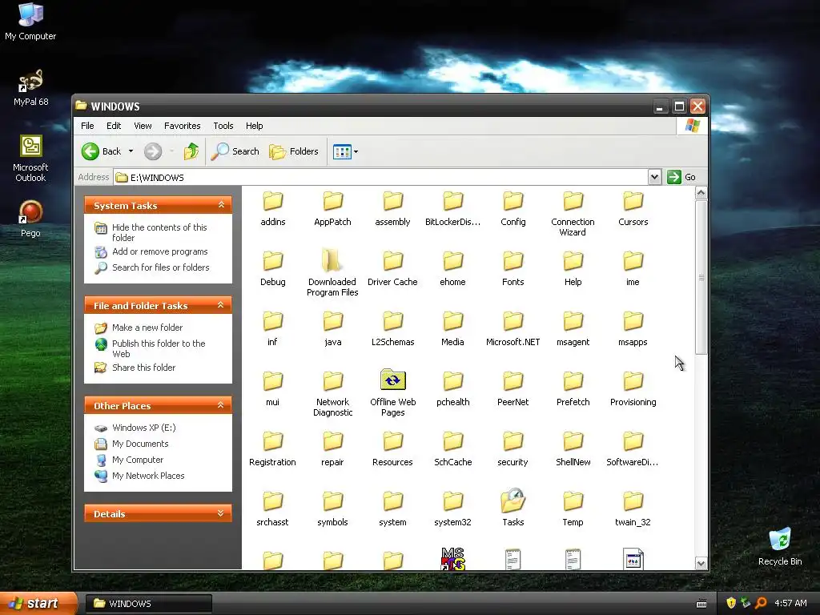Click the WINDOWS taskbar button
The width and height of the screenshot is (820, 615).
(148, 604)
